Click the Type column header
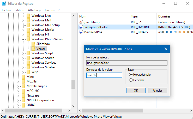This screenshot has height=119, width=193. point(143,16)
